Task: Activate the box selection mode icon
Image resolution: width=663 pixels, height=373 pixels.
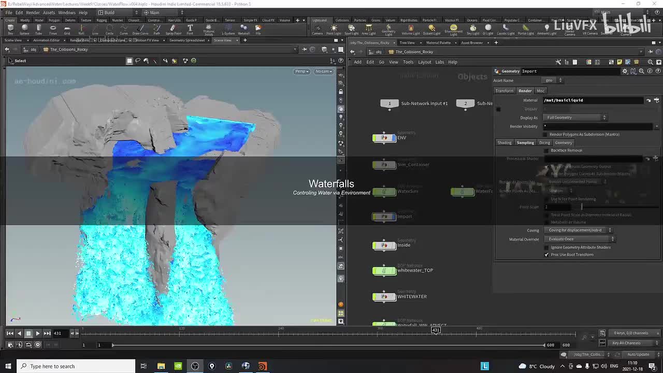Action: pos(129,61)
